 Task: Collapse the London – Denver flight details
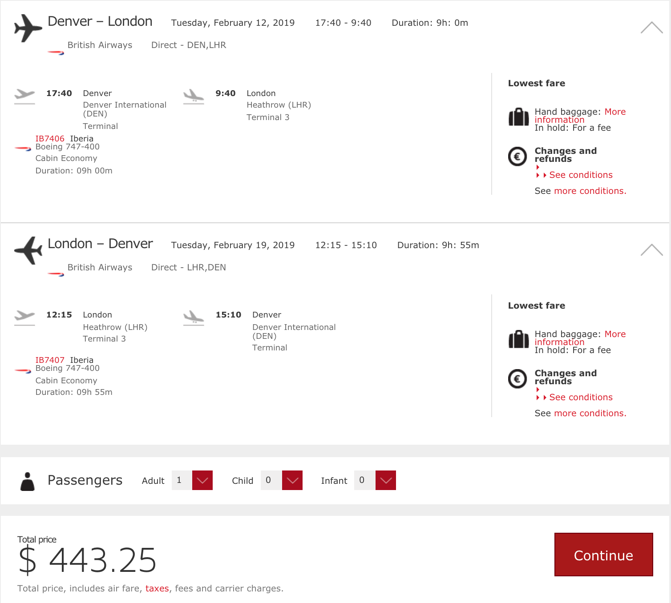pos(652,250)
